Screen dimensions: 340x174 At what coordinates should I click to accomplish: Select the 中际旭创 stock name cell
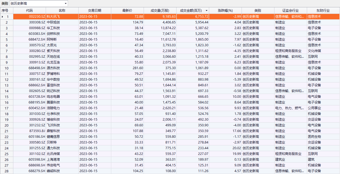(62, 22)
